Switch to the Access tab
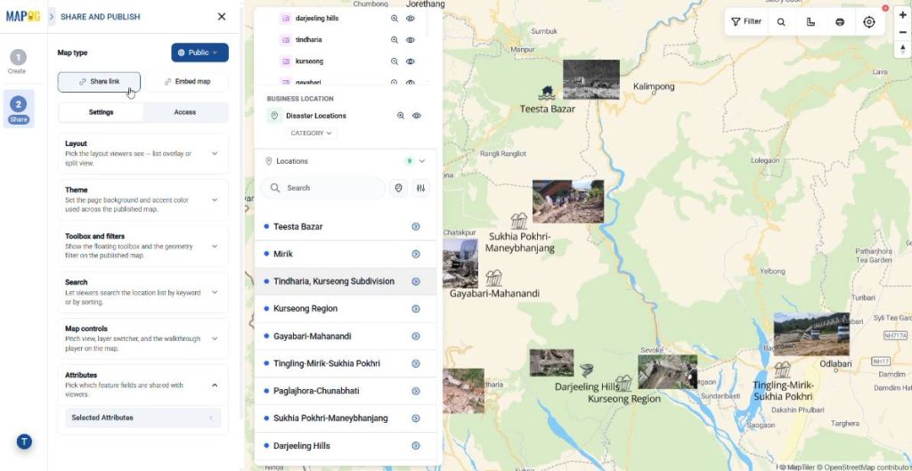Image resolution: width=912 pixels, height=471 pixels. click(185, 112)
